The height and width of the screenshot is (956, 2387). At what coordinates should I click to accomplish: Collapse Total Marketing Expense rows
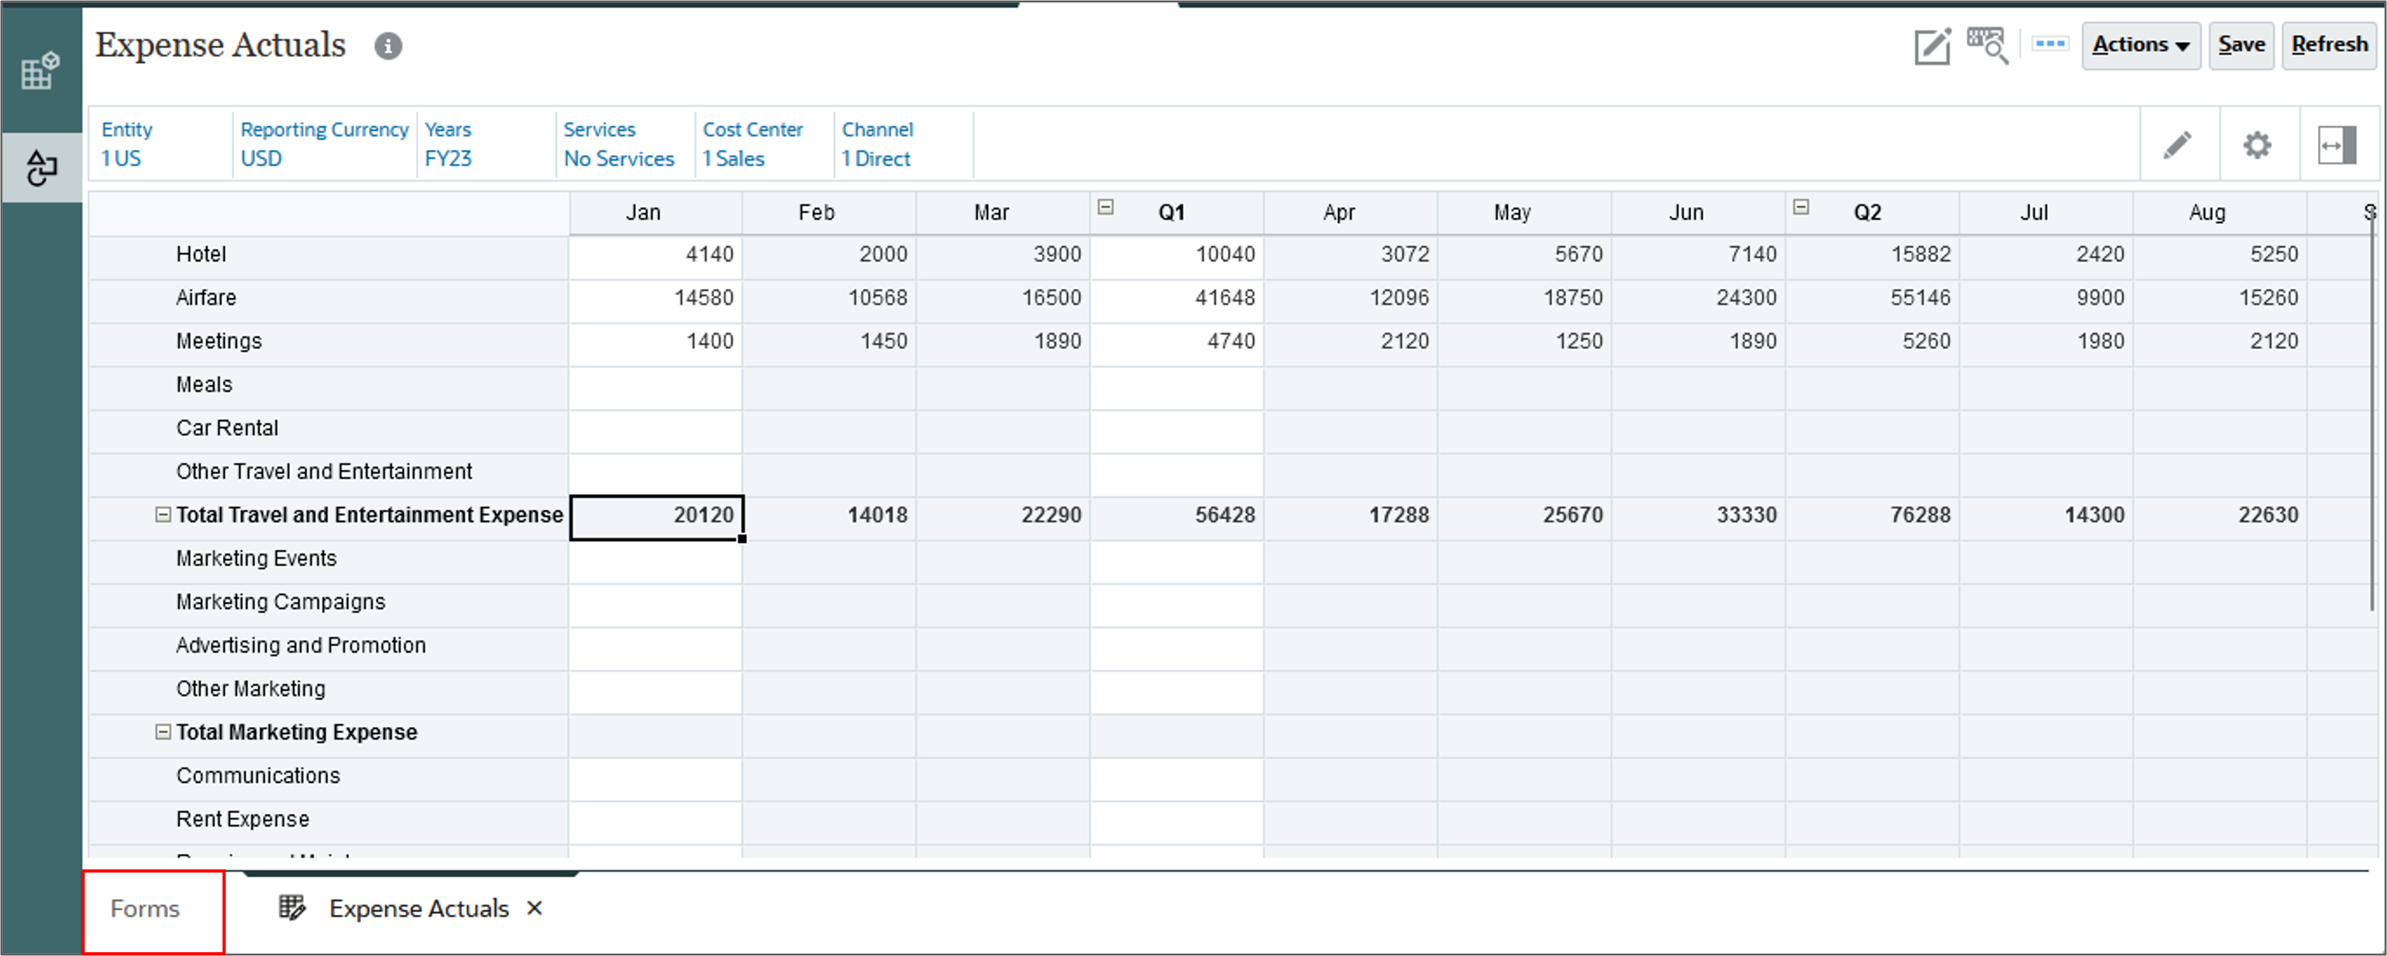click(163, 732)
